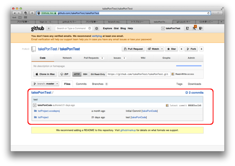Open notifications indicator beside github logo
Image resolution: width=235 pixels, height=166 pixels.
click(49, 28)
